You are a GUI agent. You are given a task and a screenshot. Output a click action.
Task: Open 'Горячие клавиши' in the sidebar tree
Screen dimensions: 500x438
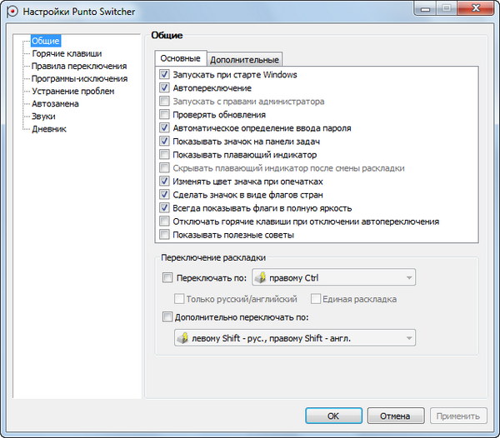click(x=61, y=53)
